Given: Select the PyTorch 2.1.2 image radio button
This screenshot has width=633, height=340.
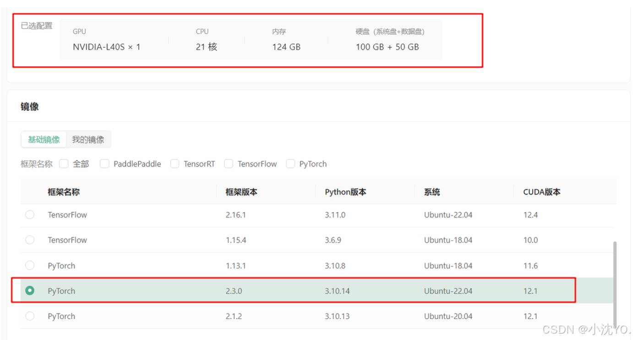Looking at the screenshot, I should click(30, 316).
